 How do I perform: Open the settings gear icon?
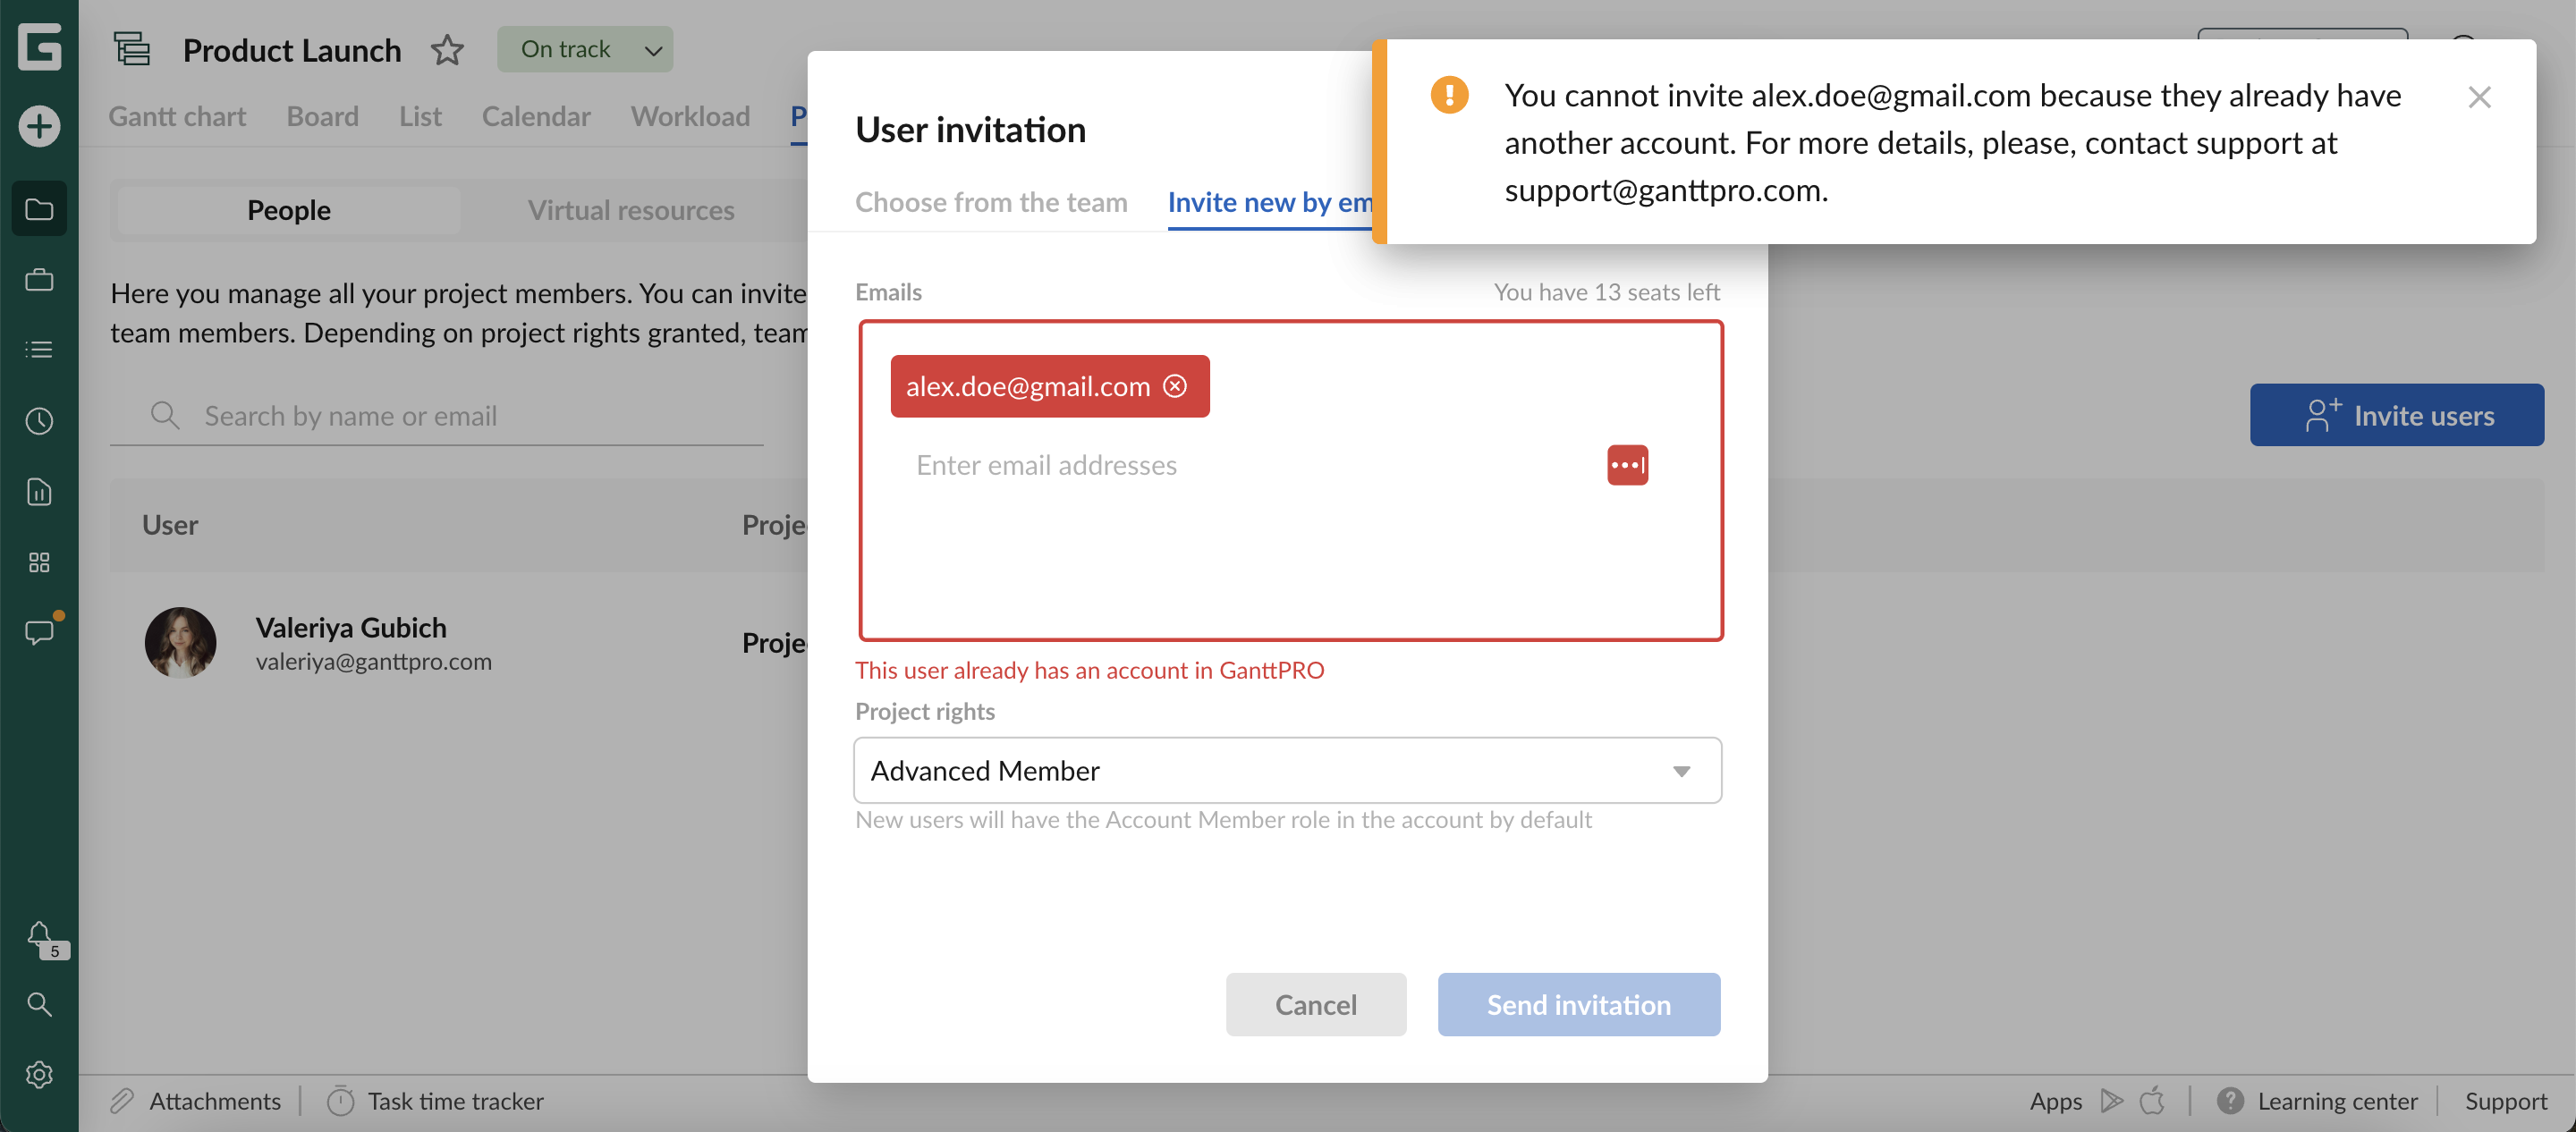[39, 1075]
